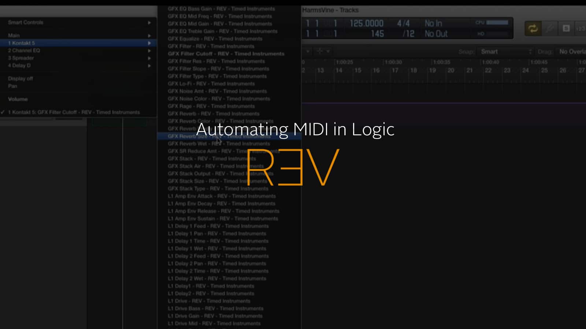
Task: Click bar 17 on the ruler
Action: 395,70
